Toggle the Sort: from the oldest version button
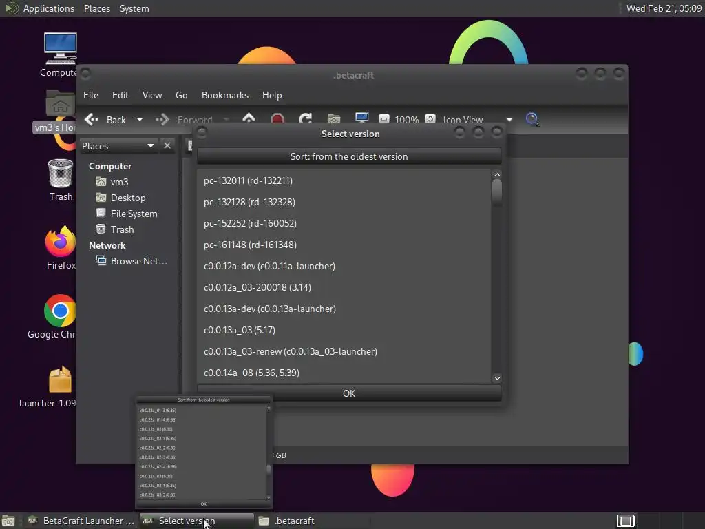Image resolution: width=705 pixels, height=529 pixels. 349,156
